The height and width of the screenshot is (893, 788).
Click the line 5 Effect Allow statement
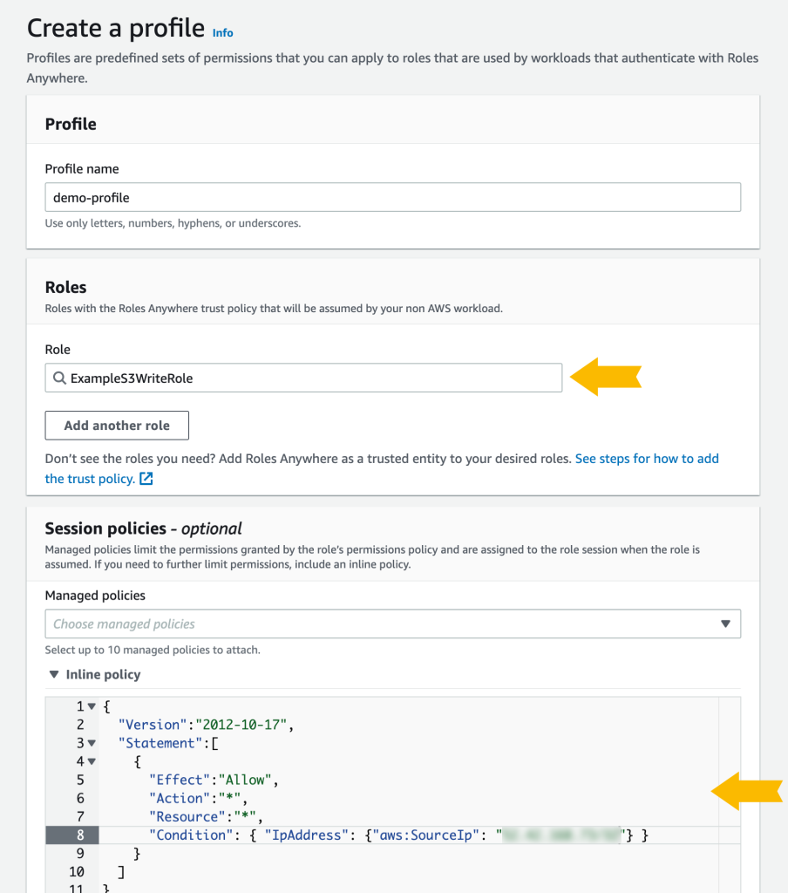[x=214, y=780]
